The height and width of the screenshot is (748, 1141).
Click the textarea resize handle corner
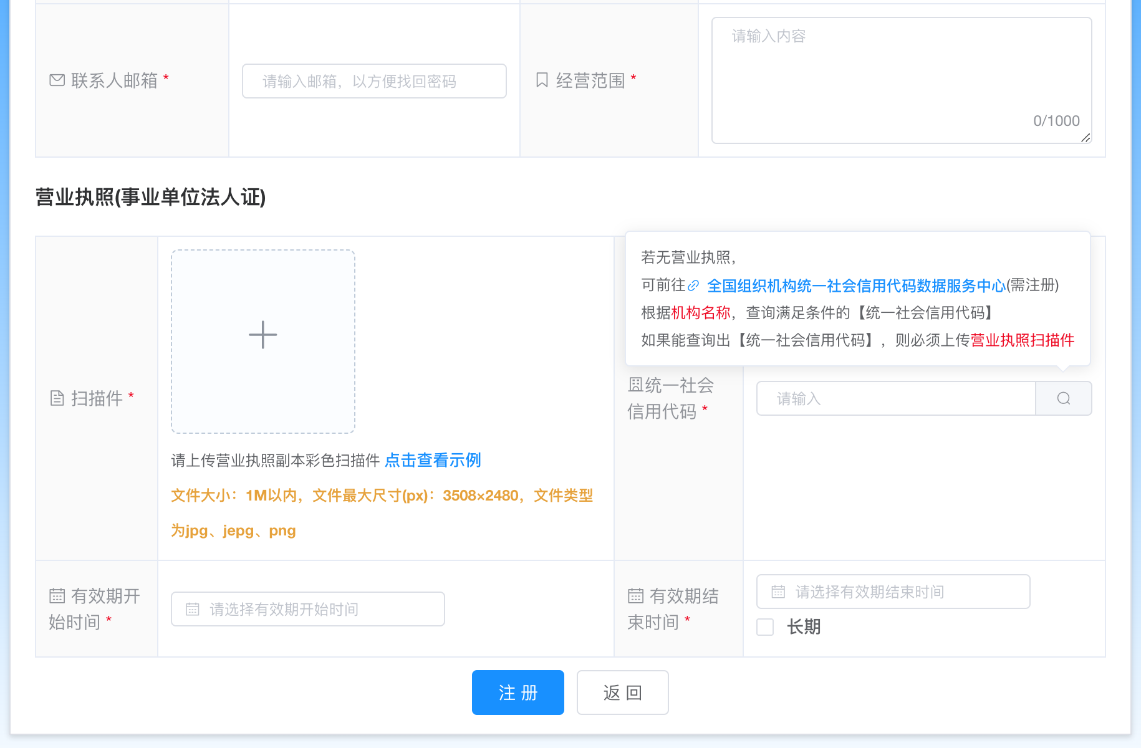(x=1086, y=138)
